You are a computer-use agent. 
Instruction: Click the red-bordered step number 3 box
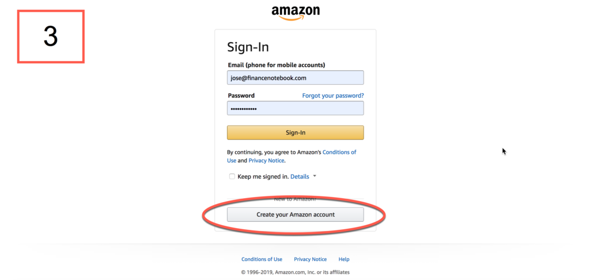pyautogui.click(x=51, y=36)
